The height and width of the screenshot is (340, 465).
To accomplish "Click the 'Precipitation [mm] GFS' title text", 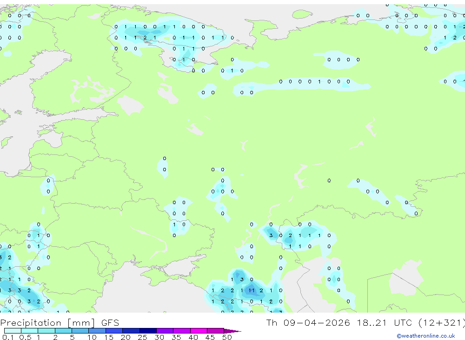I will tap(60, 322).
